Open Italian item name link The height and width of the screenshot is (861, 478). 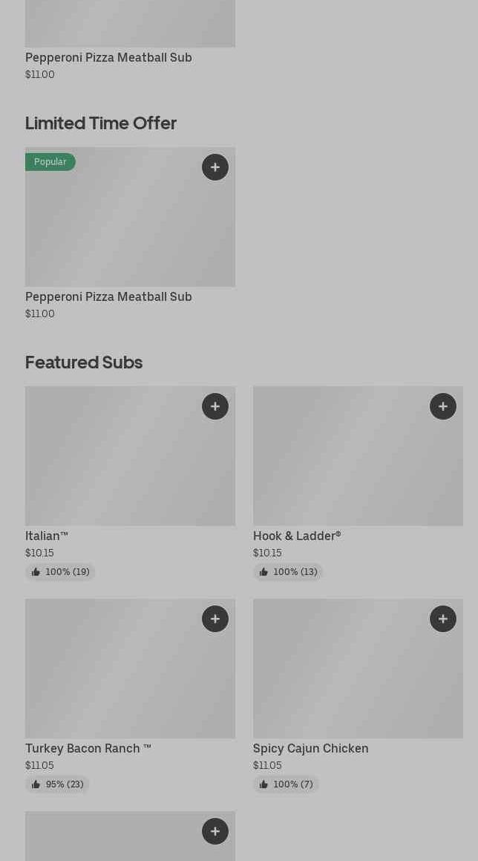click(x=47, y=536)
